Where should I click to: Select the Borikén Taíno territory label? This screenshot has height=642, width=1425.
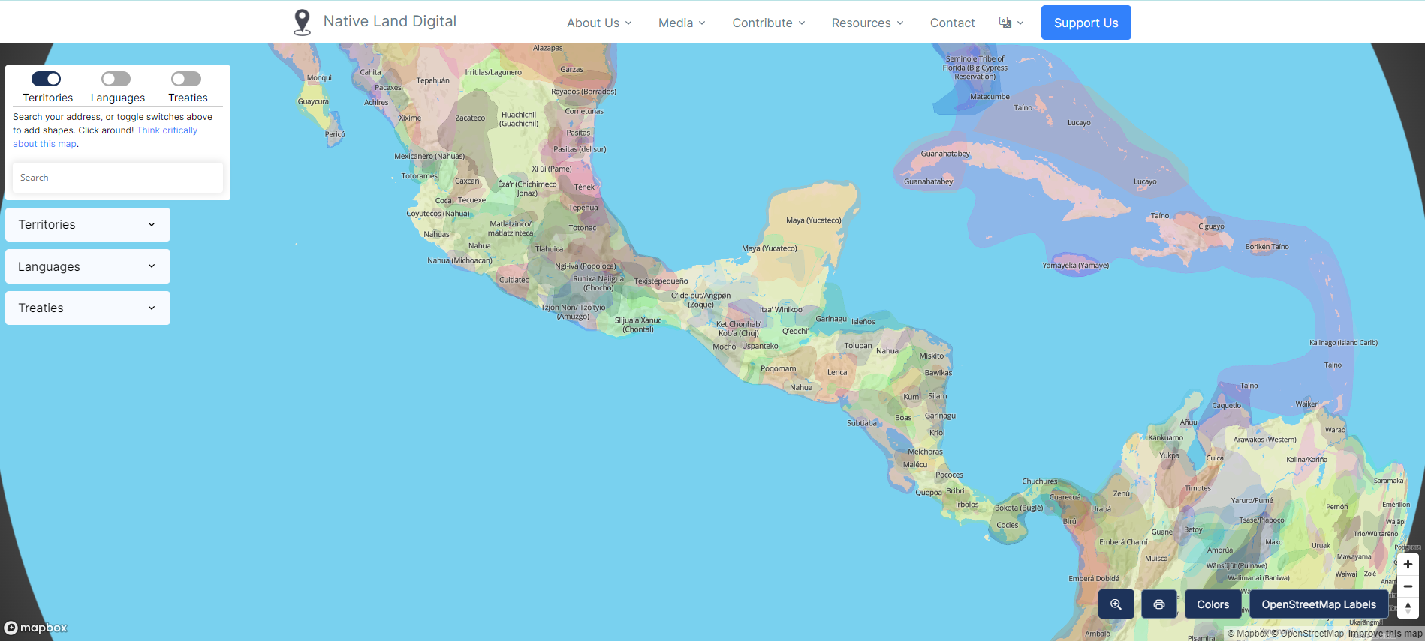1267,246
